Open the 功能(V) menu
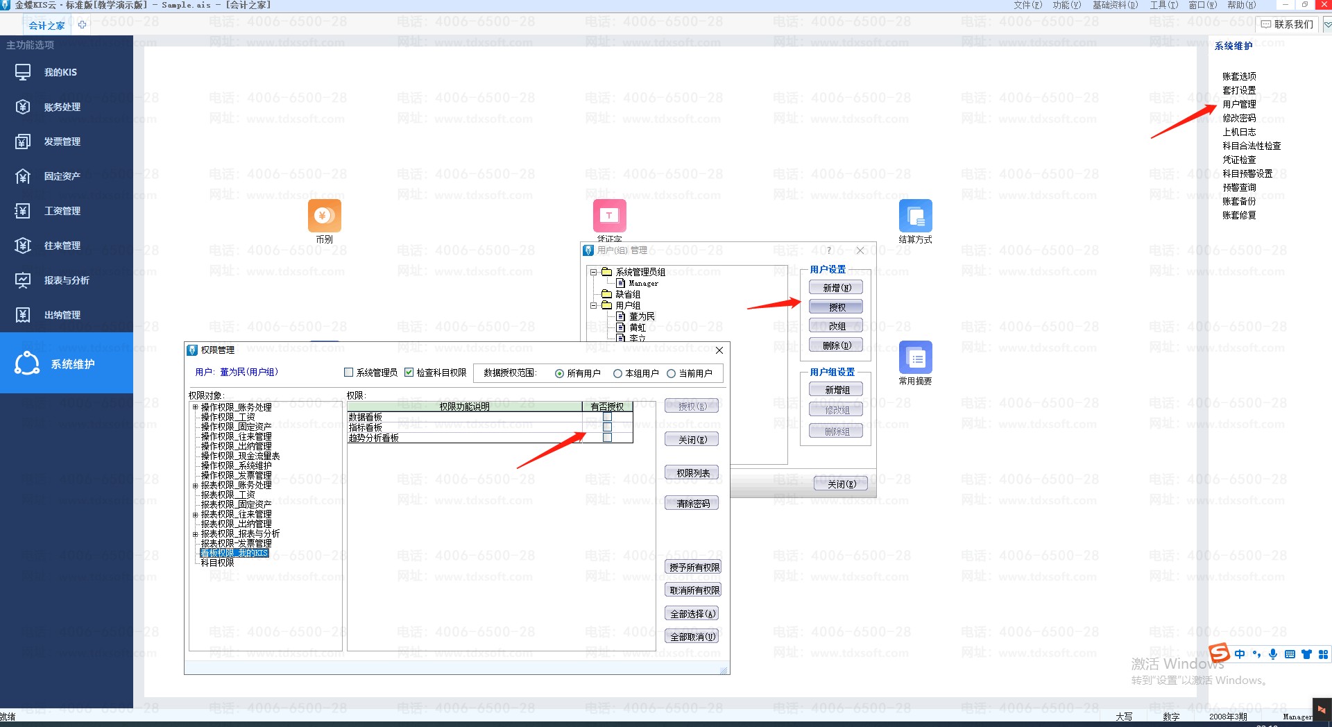 [1066, 5]
